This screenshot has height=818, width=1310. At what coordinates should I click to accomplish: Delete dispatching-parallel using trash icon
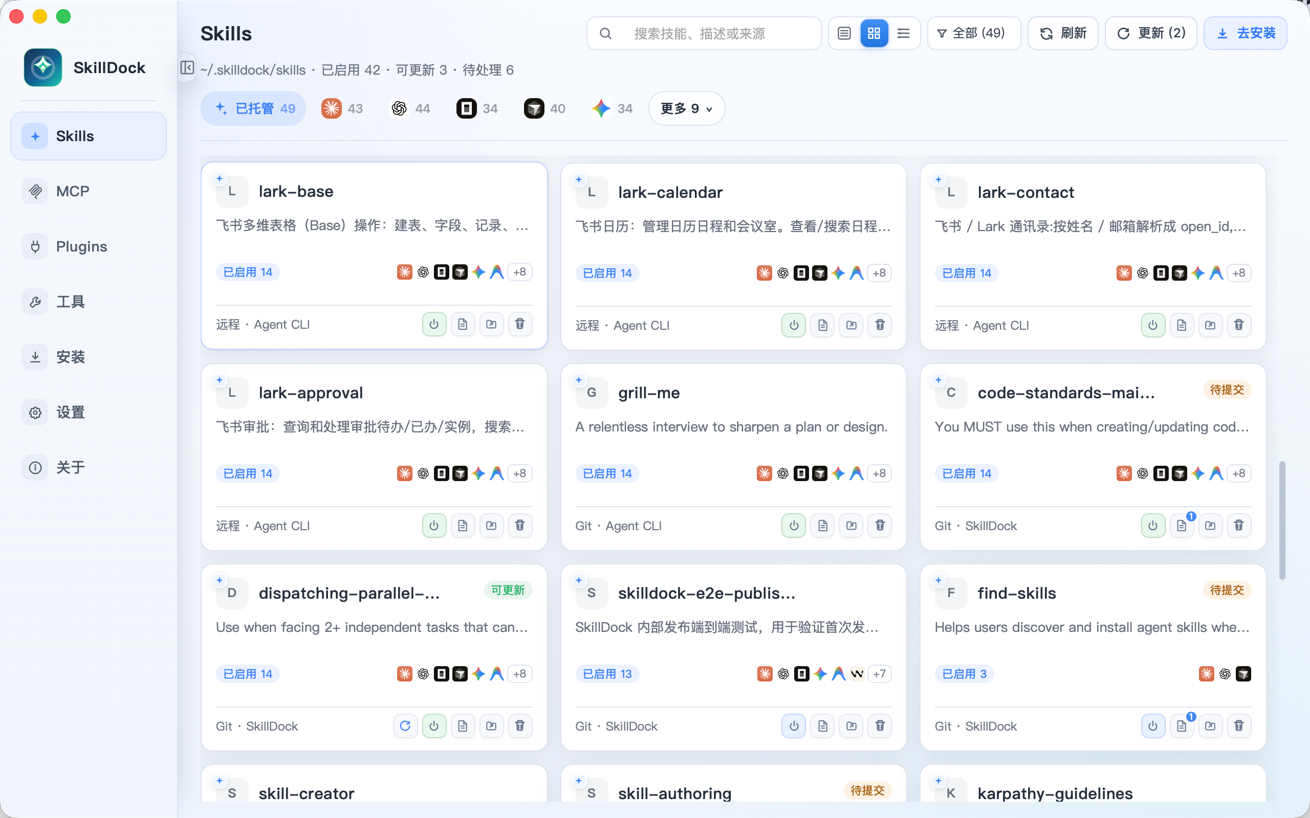tap(520, 725)
